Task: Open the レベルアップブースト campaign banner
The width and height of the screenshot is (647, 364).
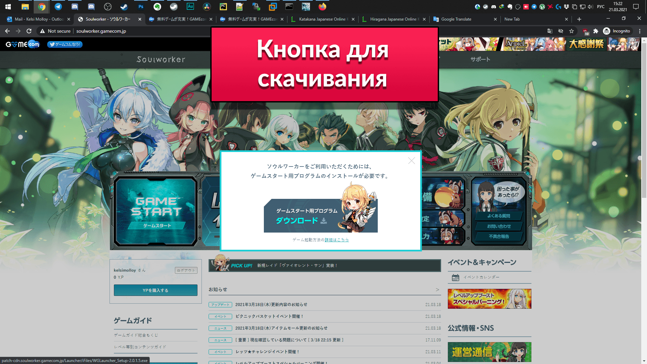Action: [x=490, y=299]
